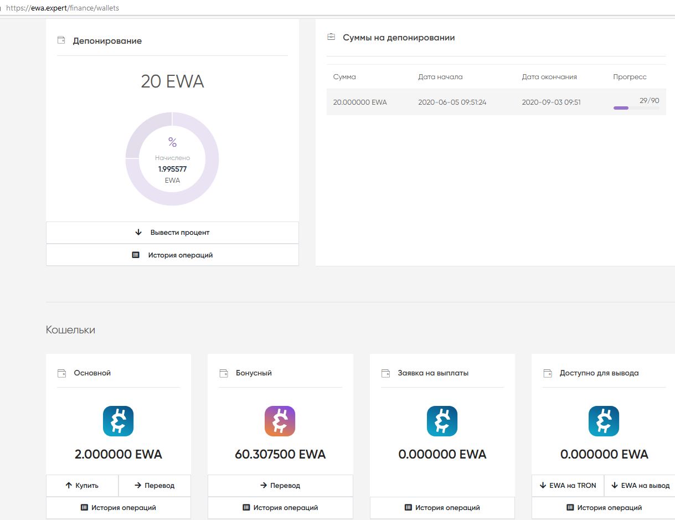Click Перевод in the Основной wallet
Image resolution: width=675 pixels, height=520 pixels.
point(154,486)
